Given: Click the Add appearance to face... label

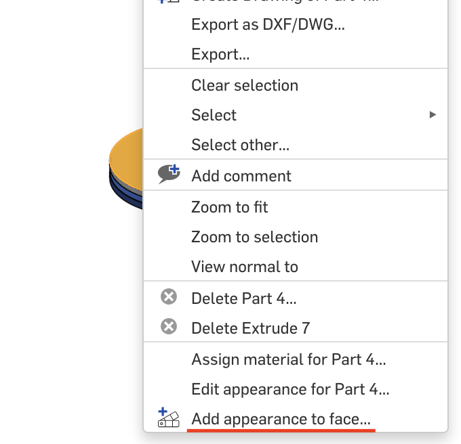Looking at the screenshot, I should 281,419.
